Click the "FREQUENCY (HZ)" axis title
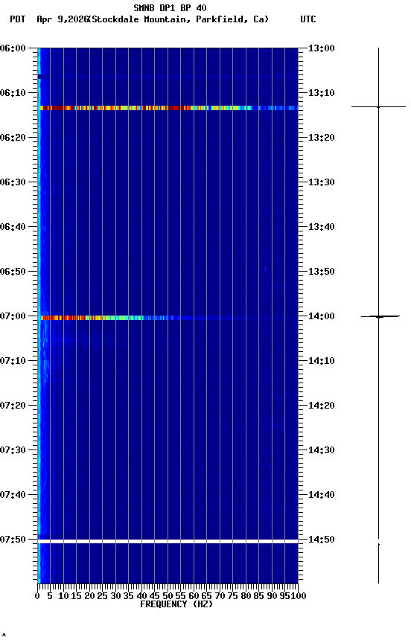Viewport: 411px width, 643px height. (176, 604)
